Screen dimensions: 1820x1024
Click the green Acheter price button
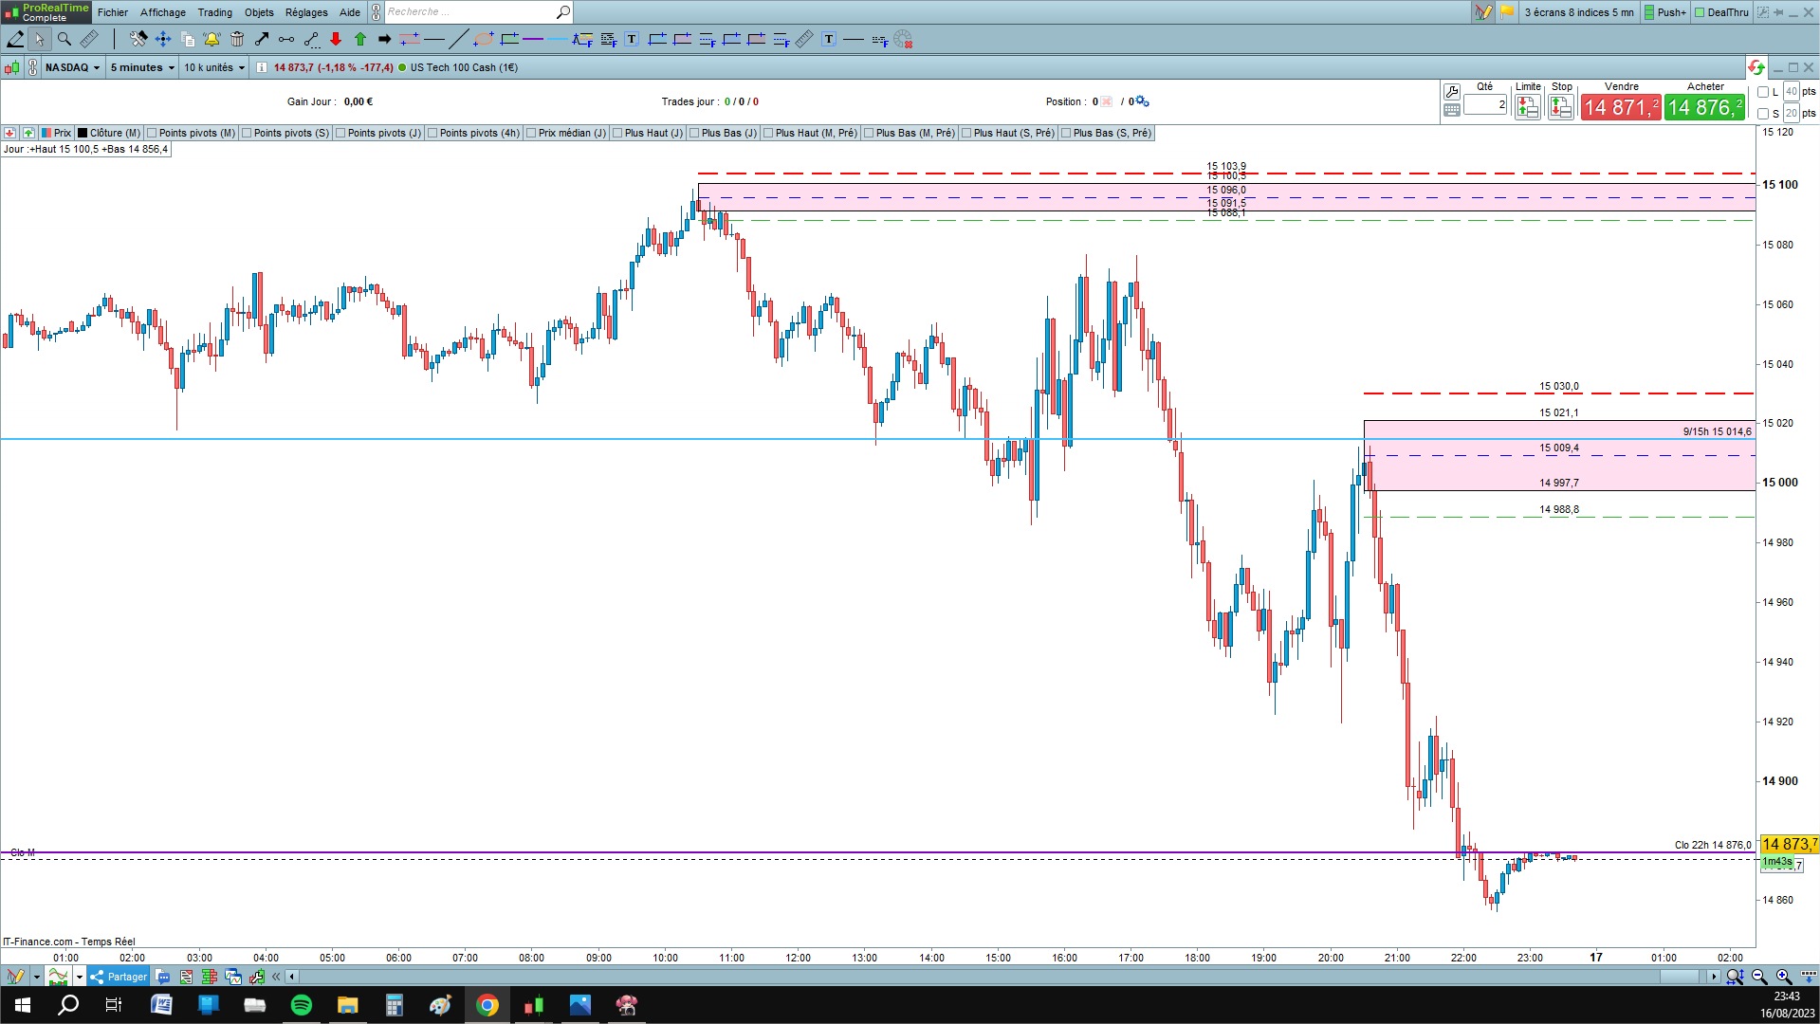(1705, 107)
